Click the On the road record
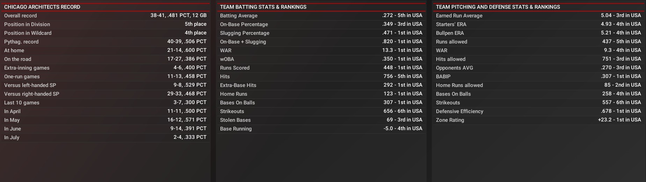Viewport: 646px width, 182px height. click(105, 59)
